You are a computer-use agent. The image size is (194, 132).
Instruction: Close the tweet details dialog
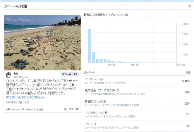click(x=189, y=6)
